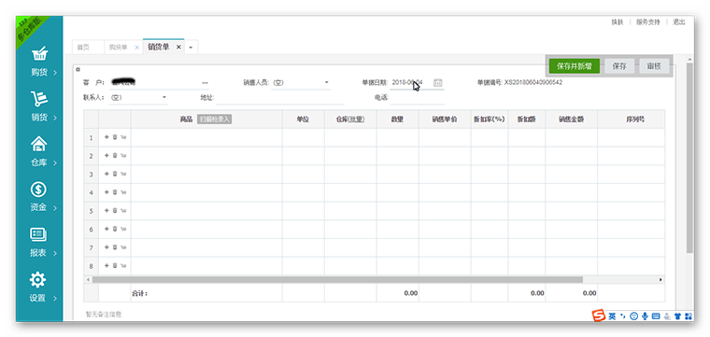Close the 购货单 tab

(x=137, y=48)
